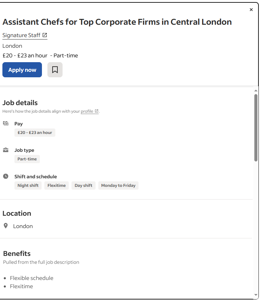The height and width of the screenshot is (304, 265).
Task: Close the job details panel
Action: pyautogui.click(x=251, y=10)
